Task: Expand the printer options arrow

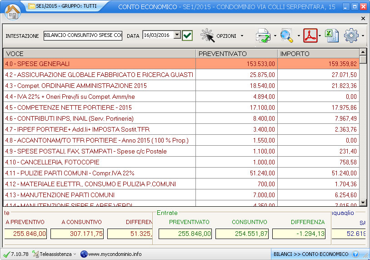Action: [275, 36]
